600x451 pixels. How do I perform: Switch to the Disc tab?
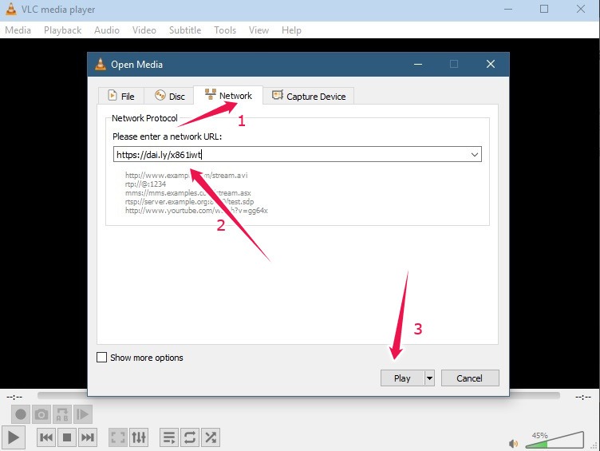pyautogui.click(x=169, y=96)
